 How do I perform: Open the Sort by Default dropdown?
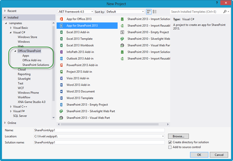pyautogui.click(x=125, y=12)
